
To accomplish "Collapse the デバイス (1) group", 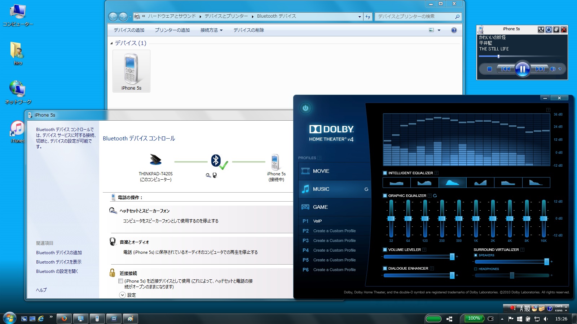I will tap(111, 43).
